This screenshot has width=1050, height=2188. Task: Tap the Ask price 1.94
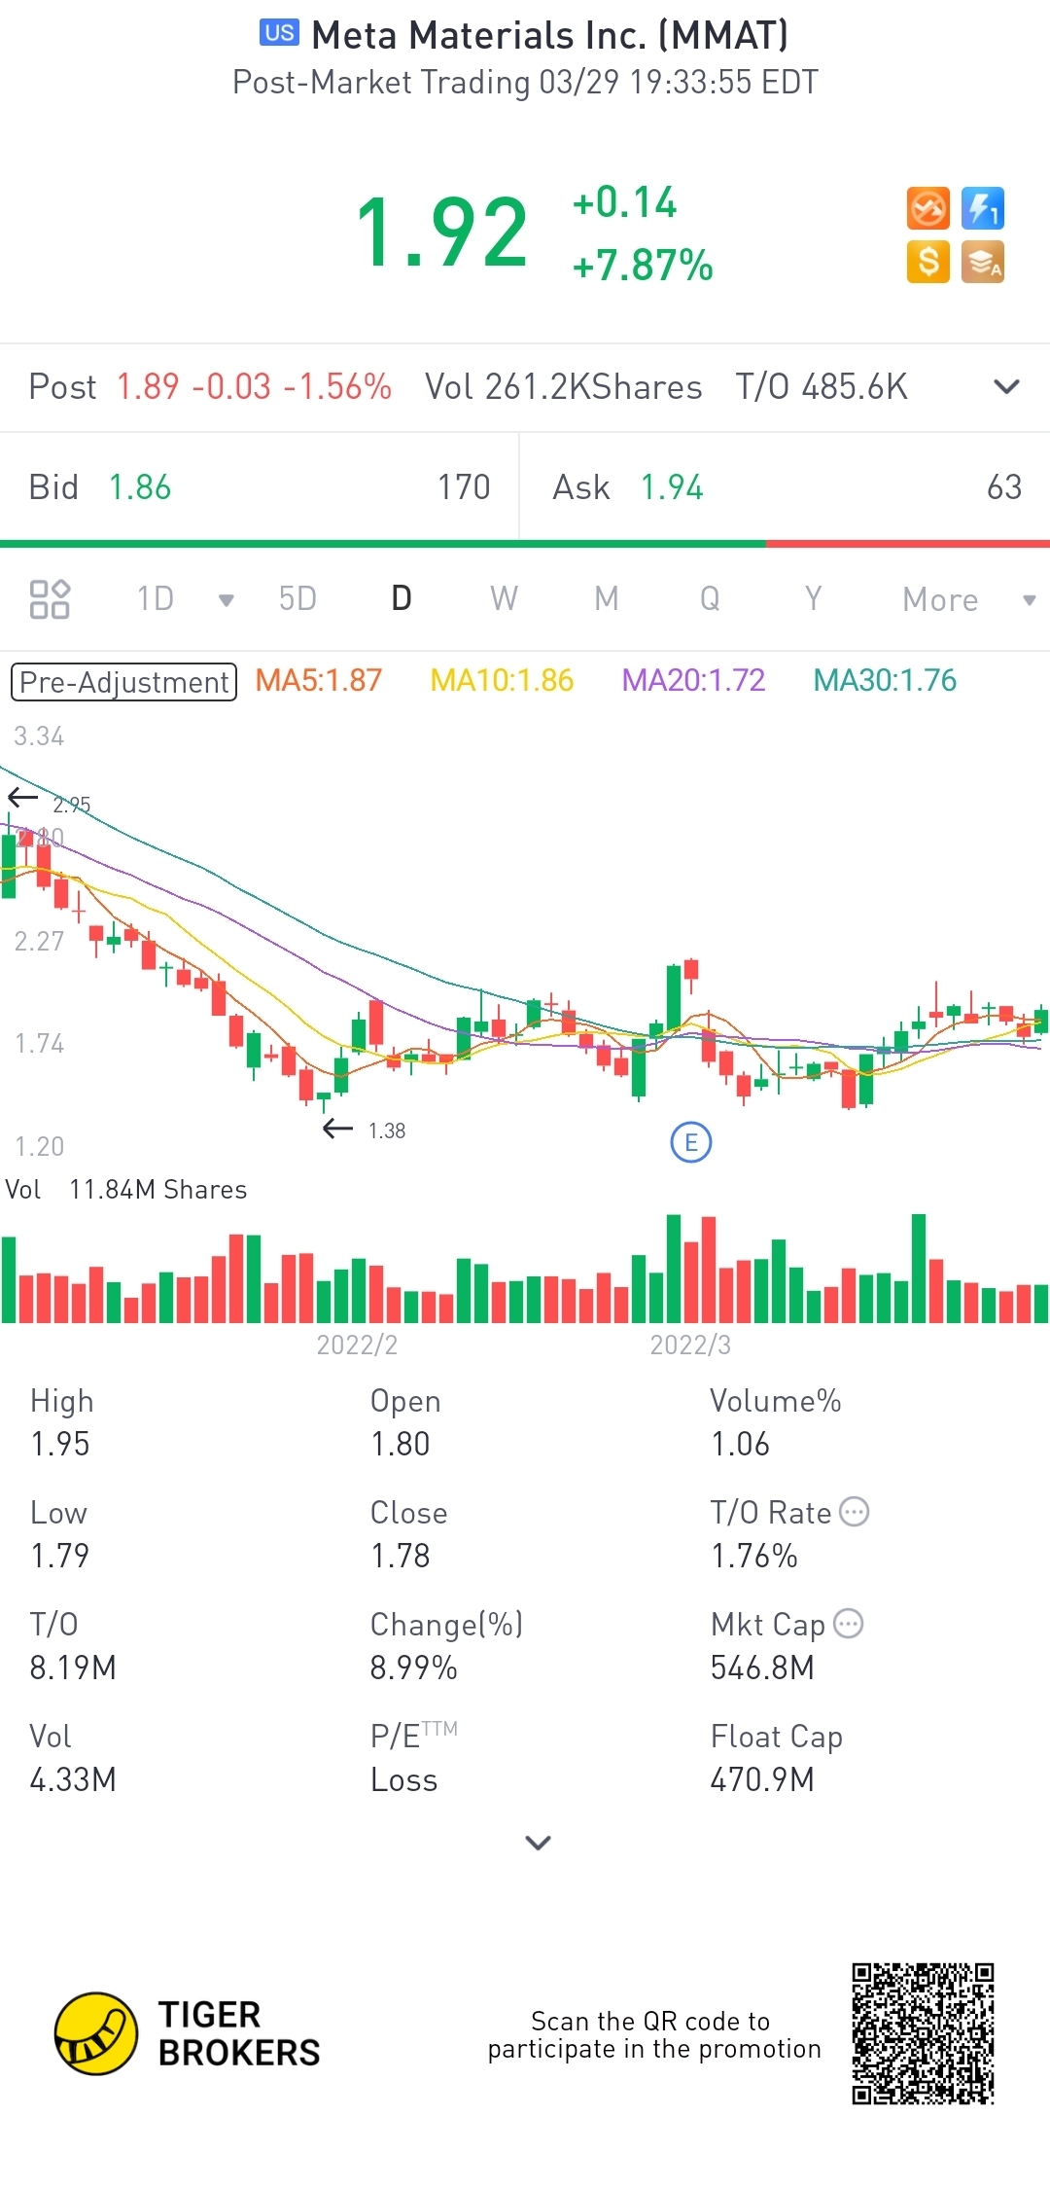[x=672, y=487]
